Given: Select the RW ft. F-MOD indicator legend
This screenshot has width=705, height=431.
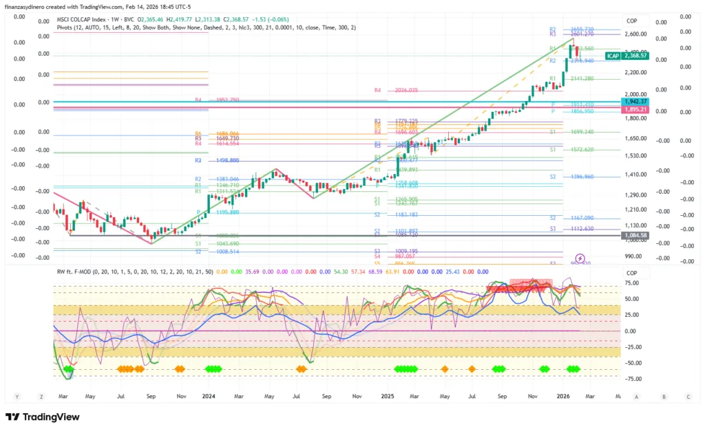Looking at the screenshot, I should [x=134, y=271].
